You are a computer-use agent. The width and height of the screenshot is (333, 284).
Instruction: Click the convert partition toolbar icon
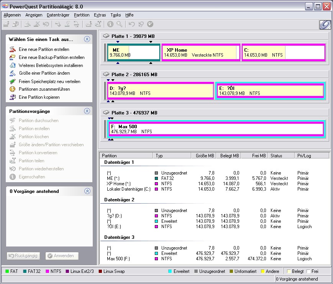pyautogui.click(x=76, y=24)
